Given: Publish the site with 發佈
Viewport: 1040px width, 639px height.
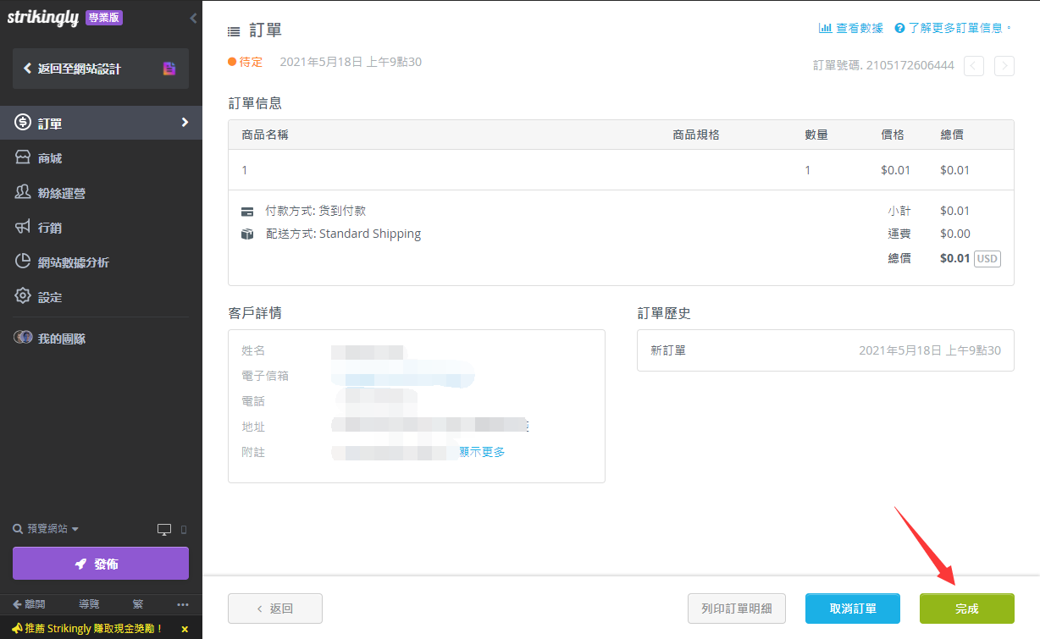Looking at the screenshot, I should point(101,564).
